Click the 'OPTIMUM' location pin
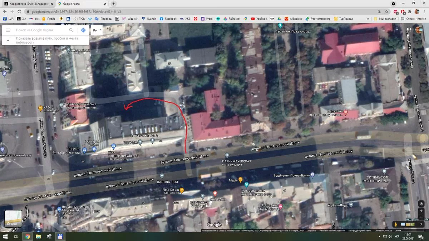 pos(140,142)
